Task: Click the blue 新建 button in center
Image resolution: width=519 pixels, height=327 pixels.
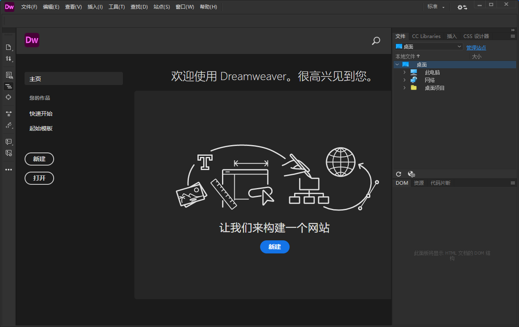Action: (274, 247)
